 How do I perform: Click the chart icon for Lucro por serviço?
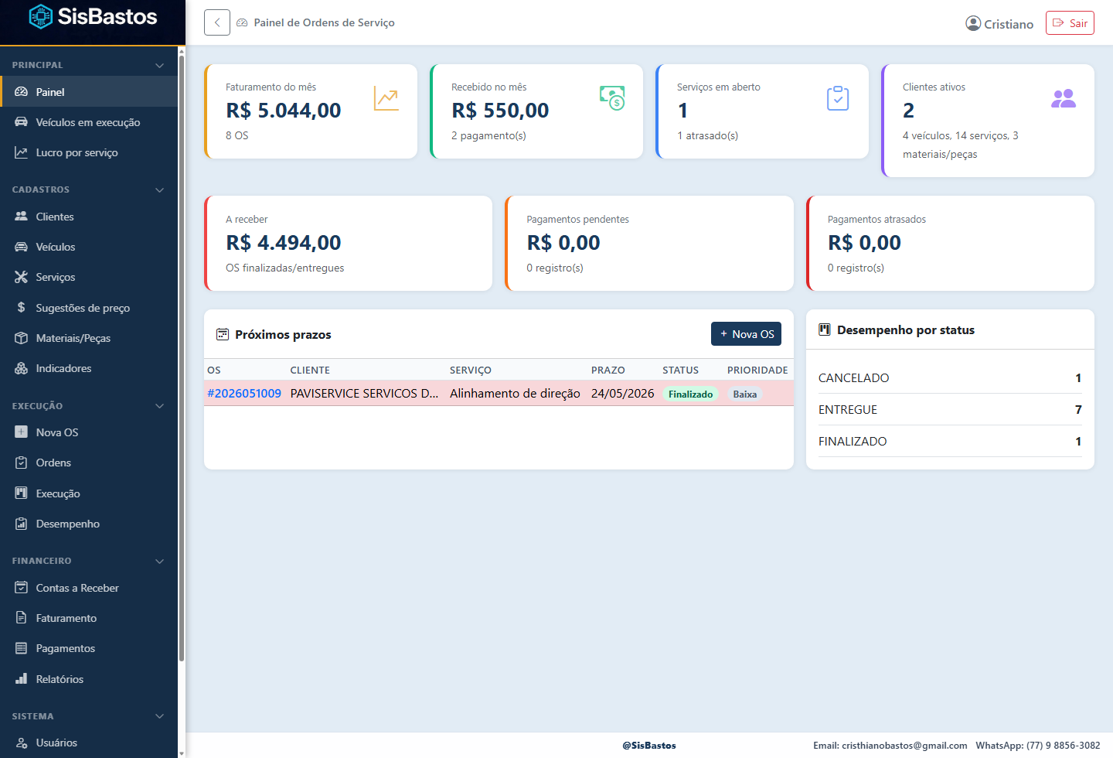21,152
